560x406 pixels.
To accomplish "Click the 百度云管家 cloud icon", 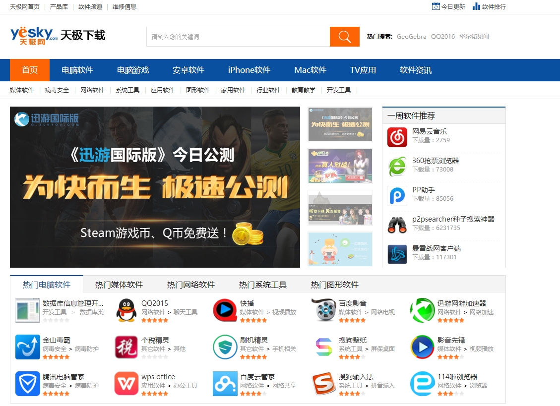I will pyautogui.click(x=225, y=384).
